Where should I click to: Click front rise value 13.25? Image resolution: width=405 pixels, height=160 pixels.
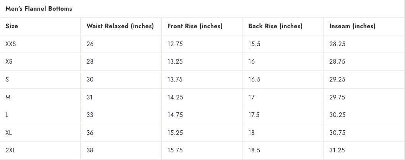click(x=175, y=61)
